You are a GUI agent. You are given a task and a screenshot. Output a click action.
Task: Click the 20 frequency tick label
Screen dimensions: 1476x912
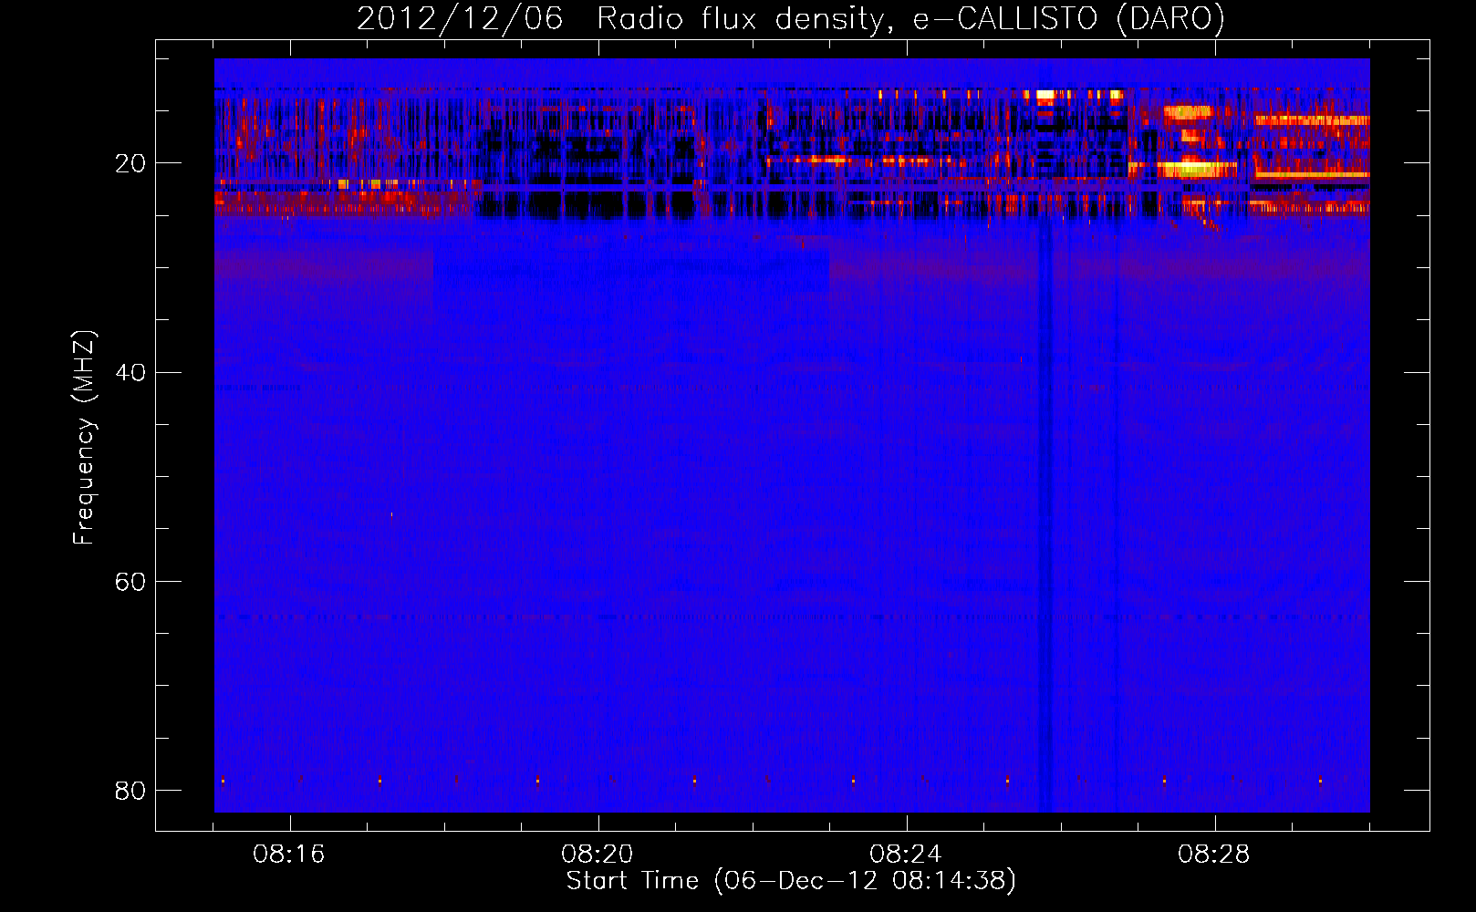(x=130, y=163)
